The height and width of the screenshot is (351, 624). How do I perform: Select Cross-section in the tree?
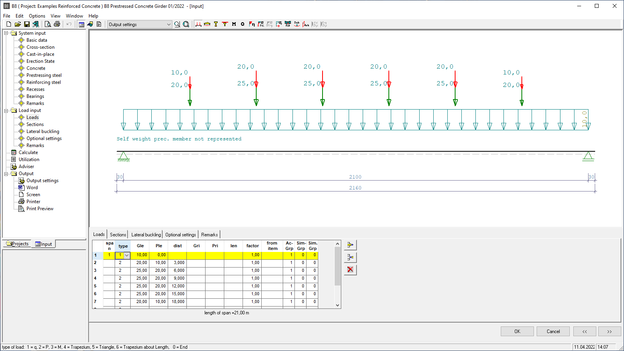click(41, 47)
